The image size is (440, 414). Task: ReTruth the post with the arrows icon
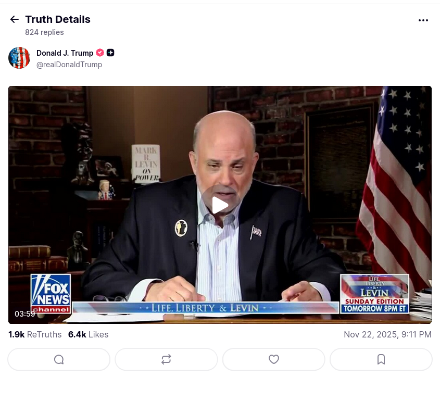point(166,359)
